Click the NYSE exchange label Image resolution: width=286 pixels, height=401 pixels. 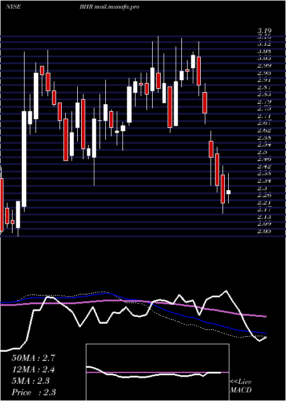13,7
